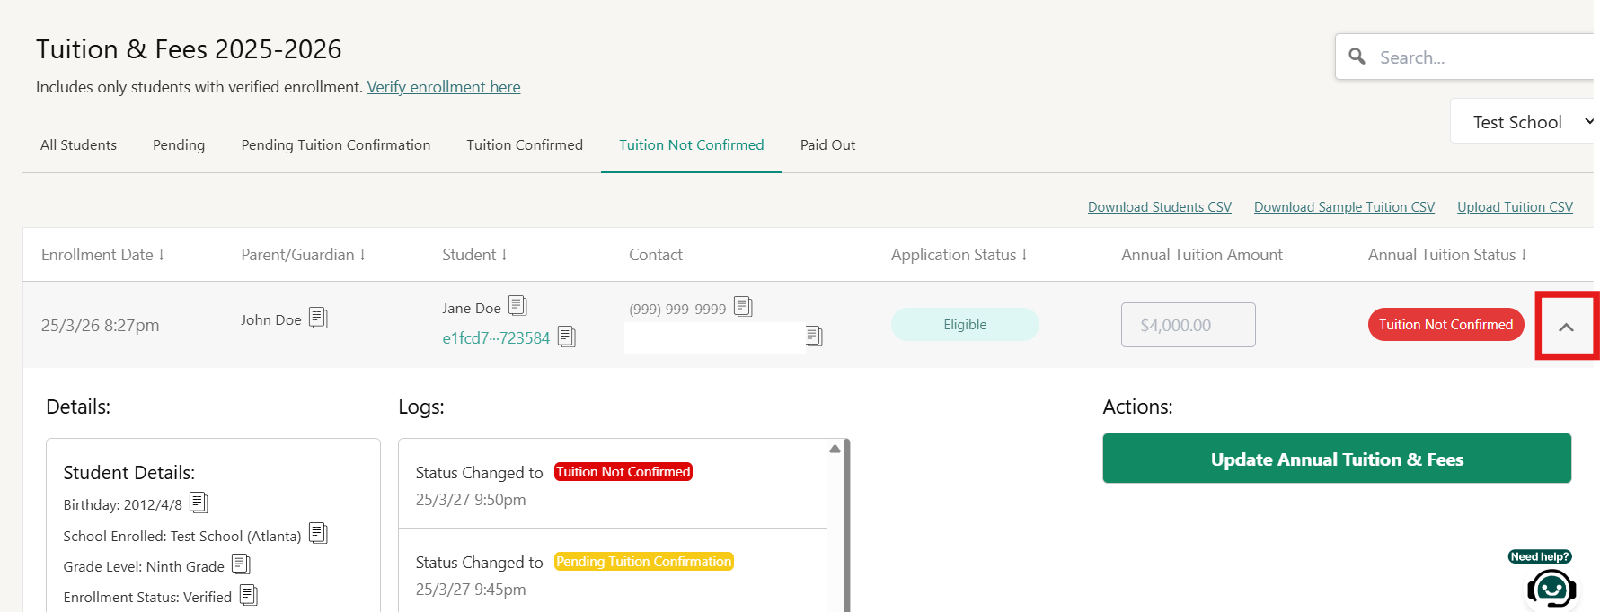Switch to the Paid Out tab
This screenshot has width=1600, height=612.
point(827,145)
